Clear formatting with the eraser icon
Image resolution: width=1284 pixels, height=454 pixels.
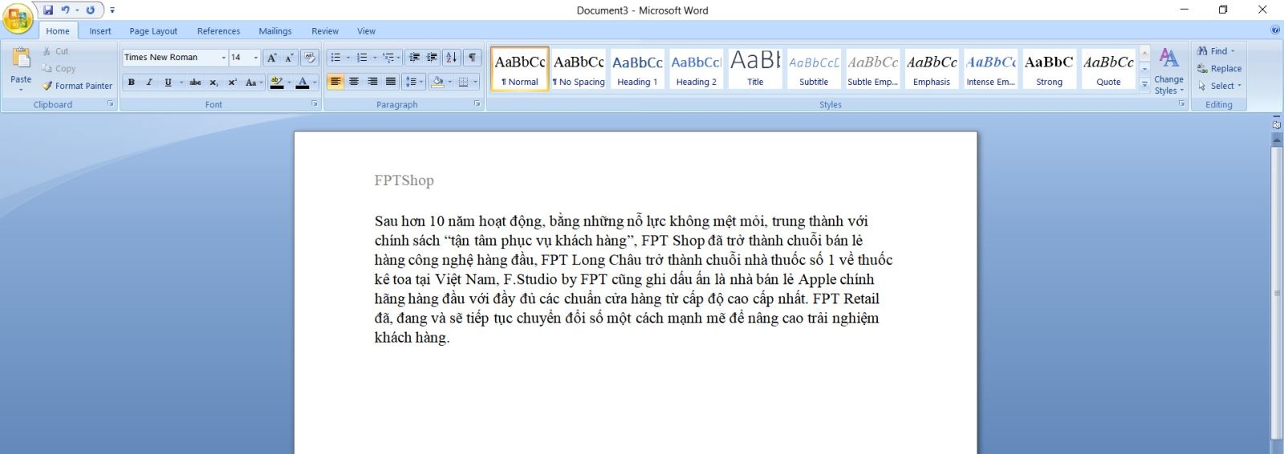tap(310, 58)
